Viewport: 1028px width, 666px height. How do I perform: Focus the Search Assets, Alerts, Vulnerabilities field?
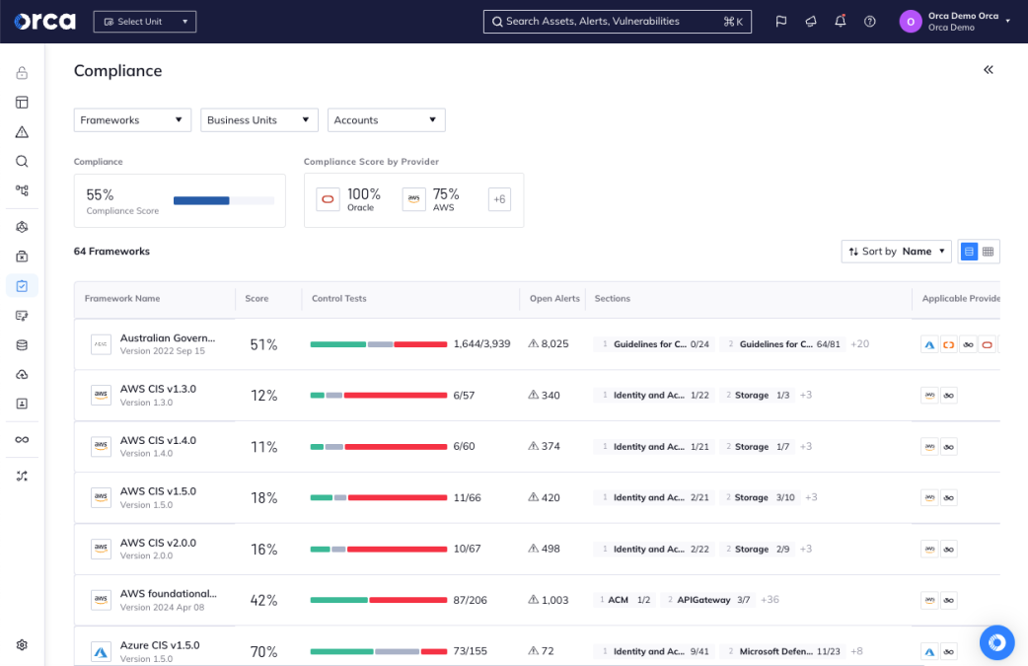[617, 22]
